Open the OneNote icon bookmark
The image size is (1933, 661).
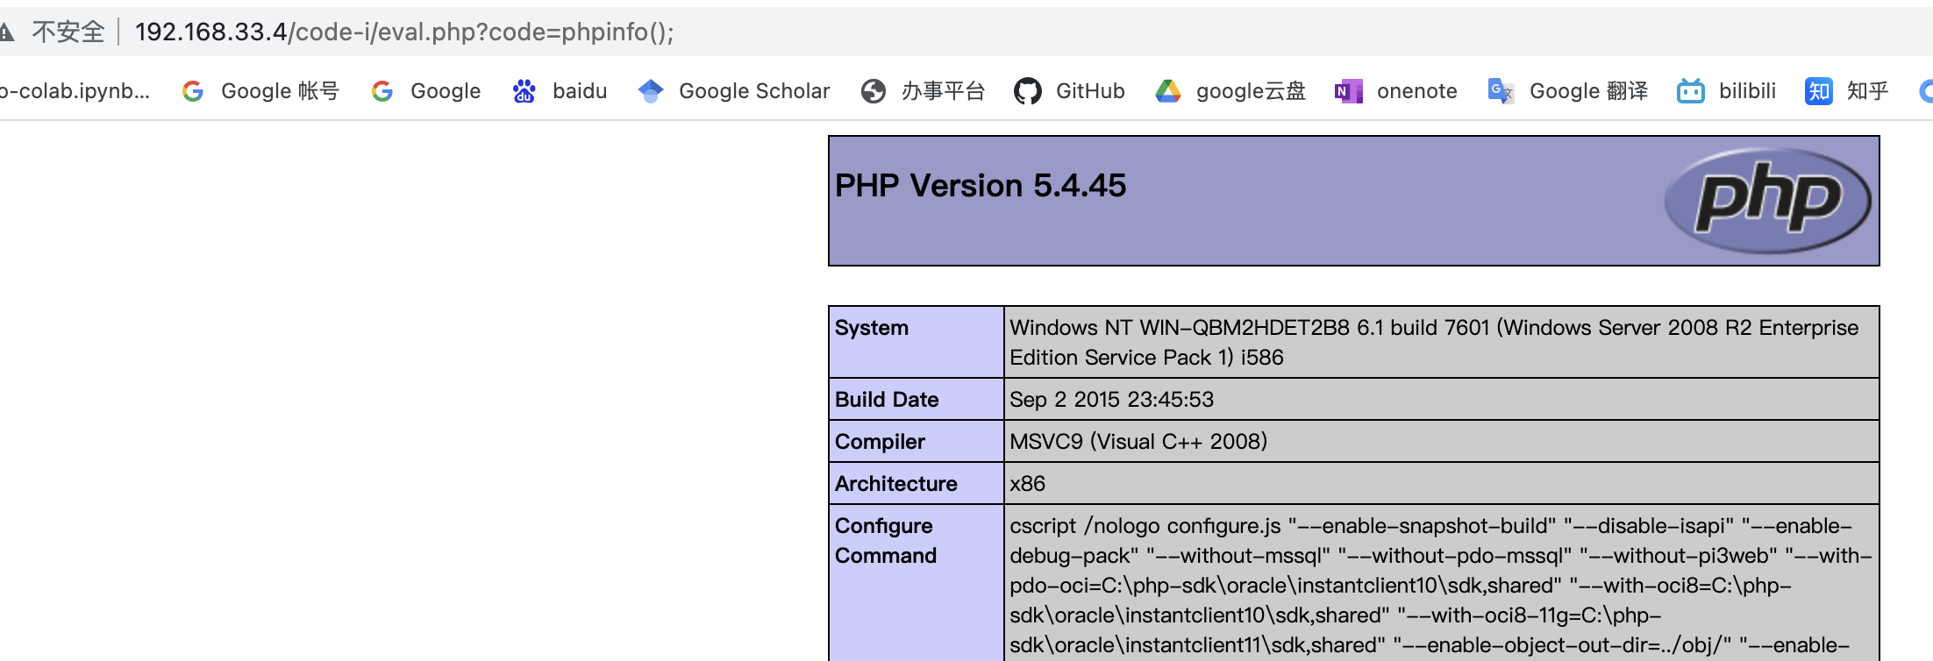[x=1349, y=91]
